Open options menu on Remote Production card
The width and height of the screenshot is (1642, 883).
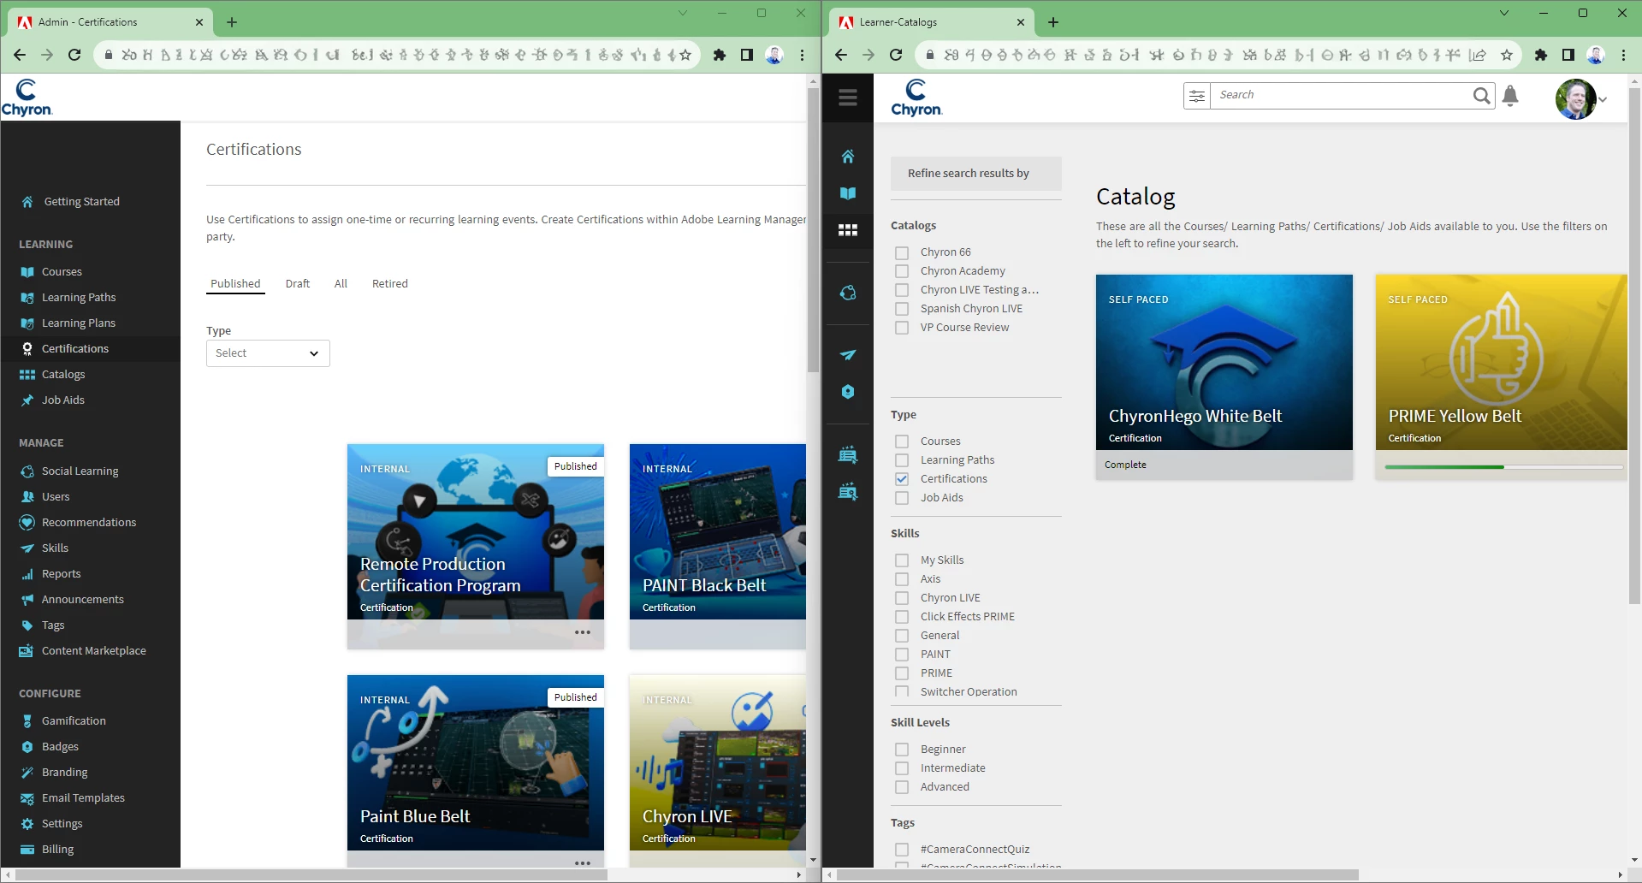[583, 633]
